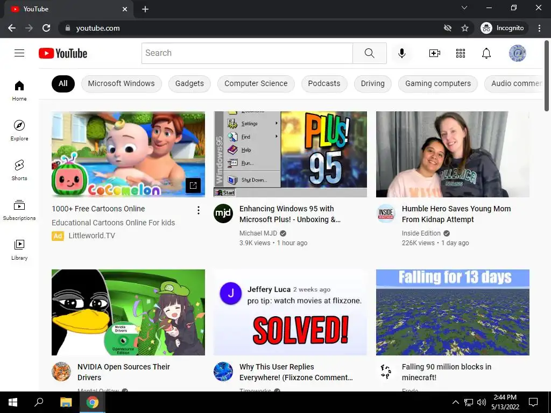Open the tab search chevron
Image resolution: width=551 pixels, height=413 pixels.
(464, 8)
